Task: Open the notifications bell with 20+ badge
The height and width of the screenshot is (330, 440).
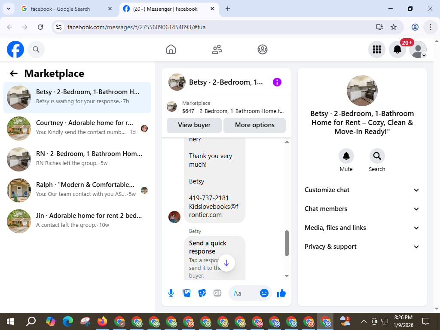Action: coord(397,49)
